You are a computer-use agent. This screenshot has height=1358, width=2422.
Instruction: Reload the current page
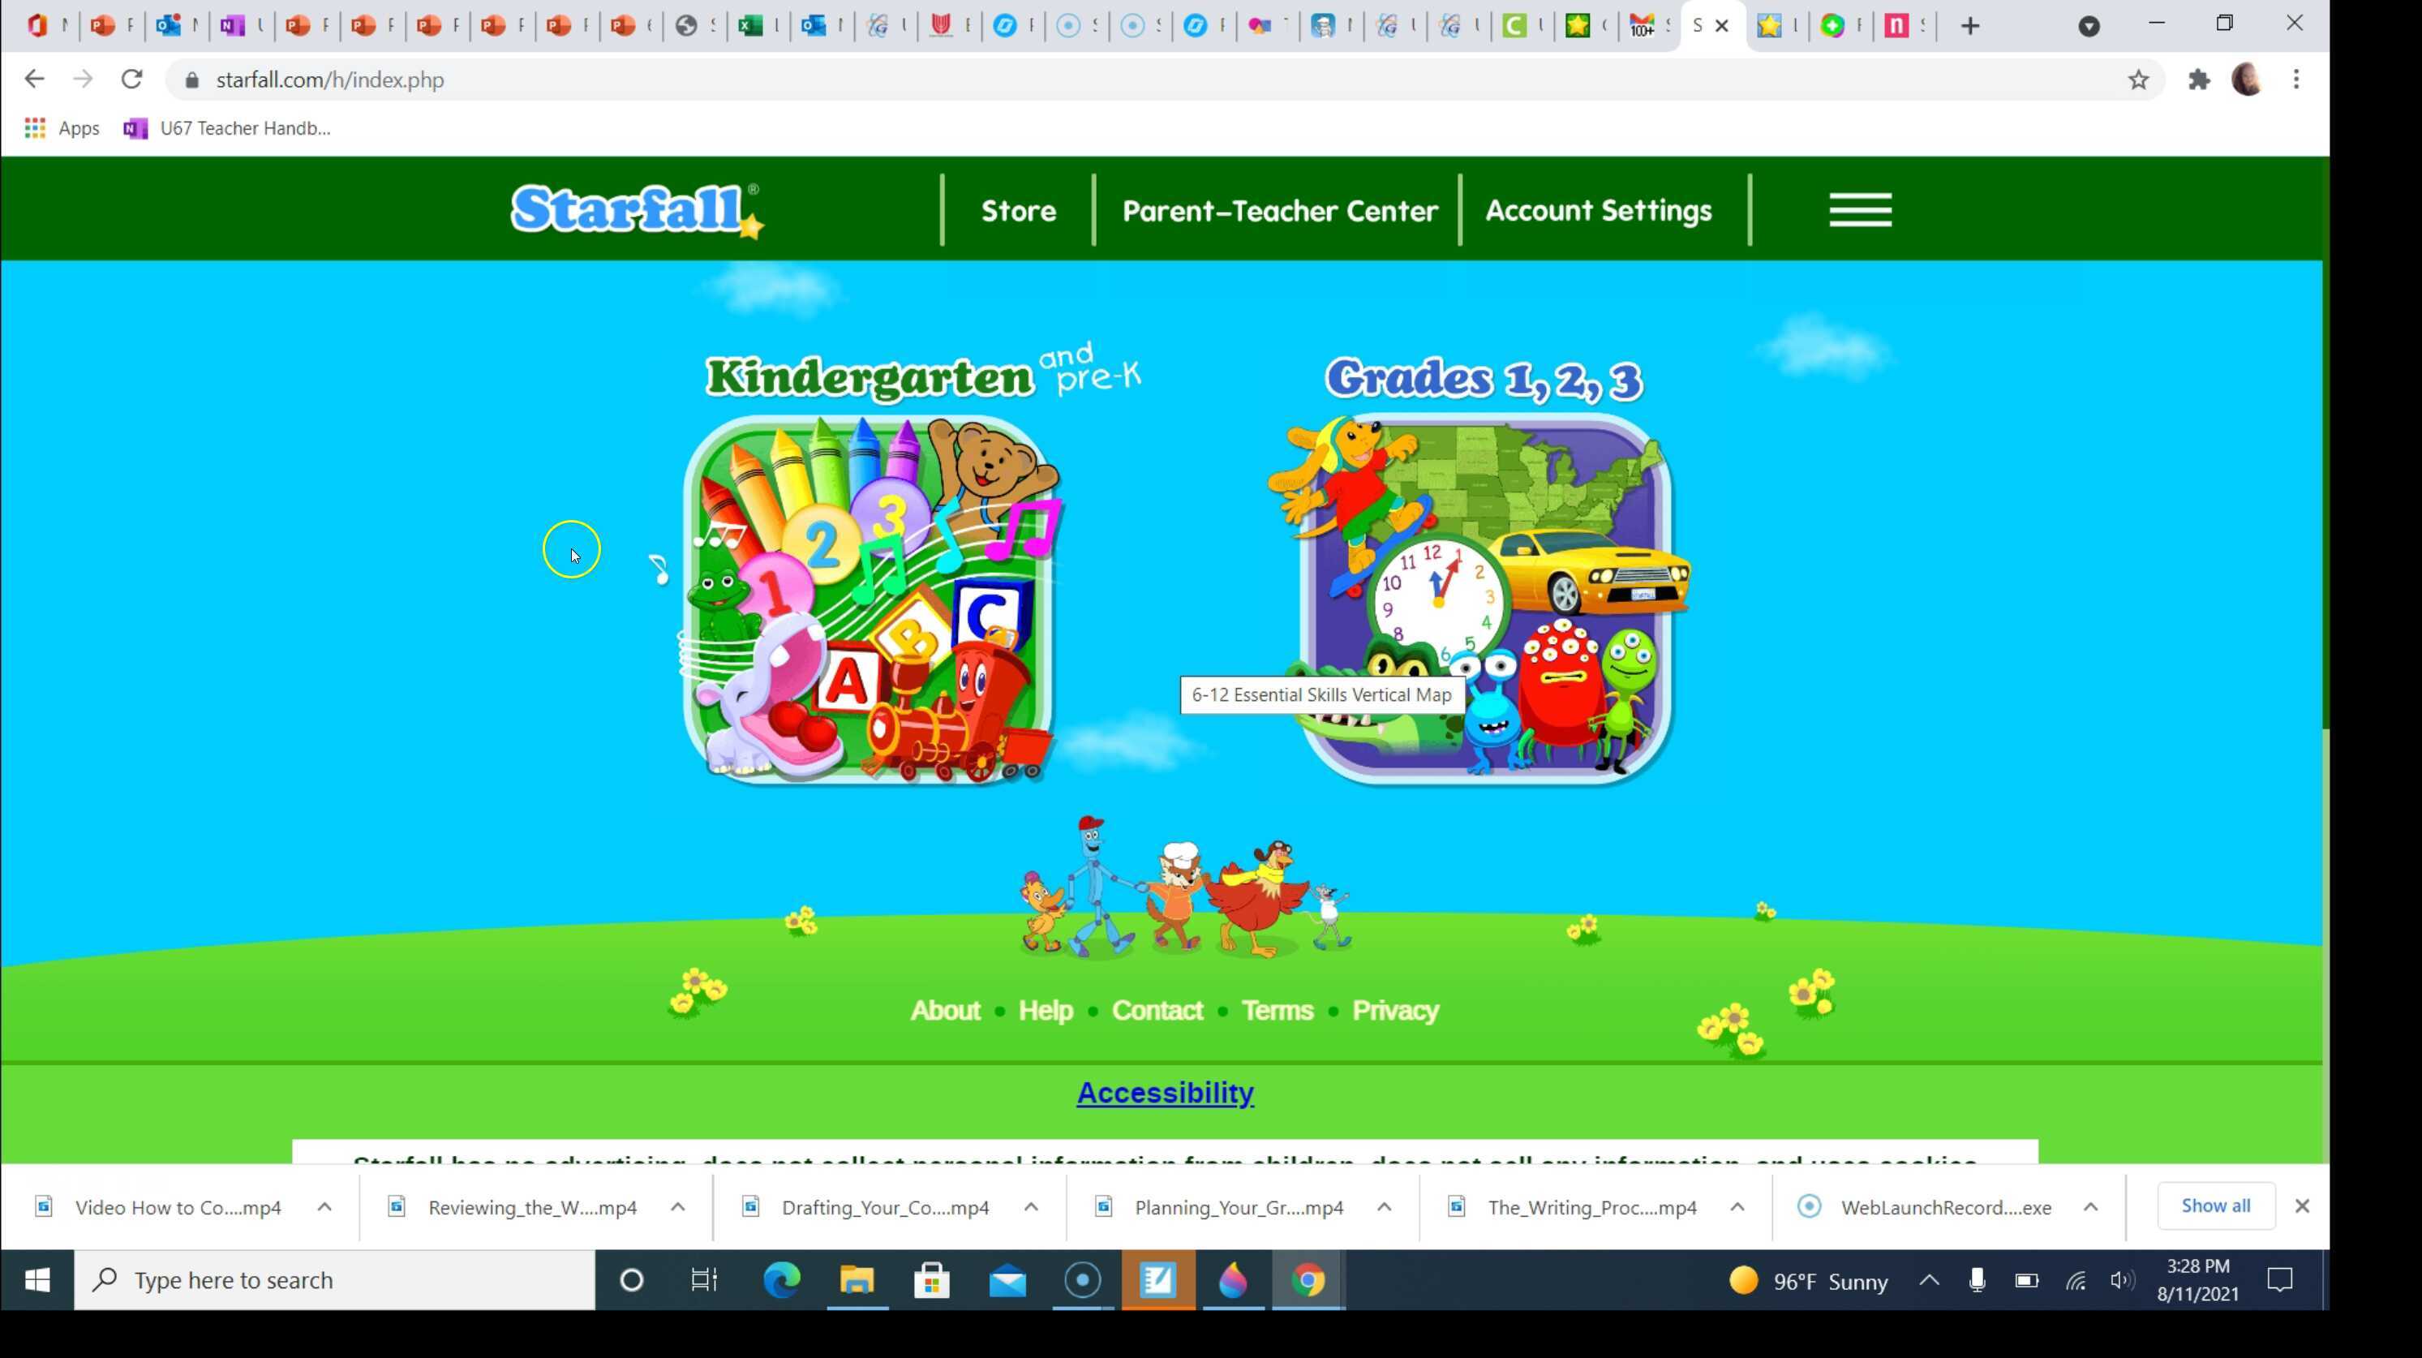coord(131,80)
